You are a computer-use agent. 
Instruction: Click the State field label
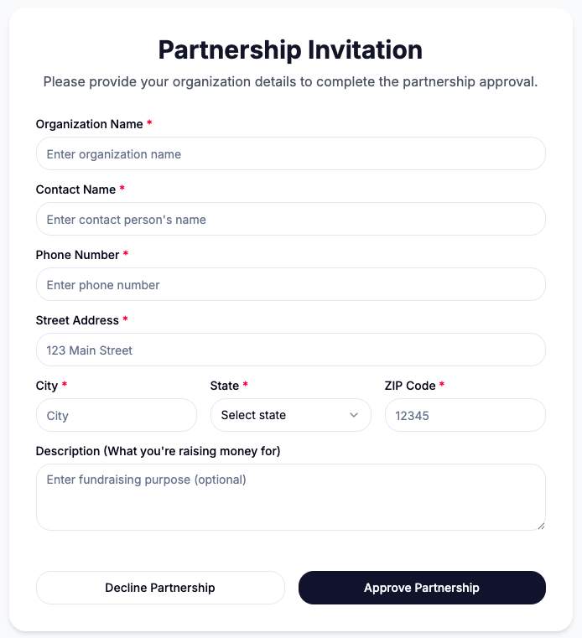pos(224,386)
